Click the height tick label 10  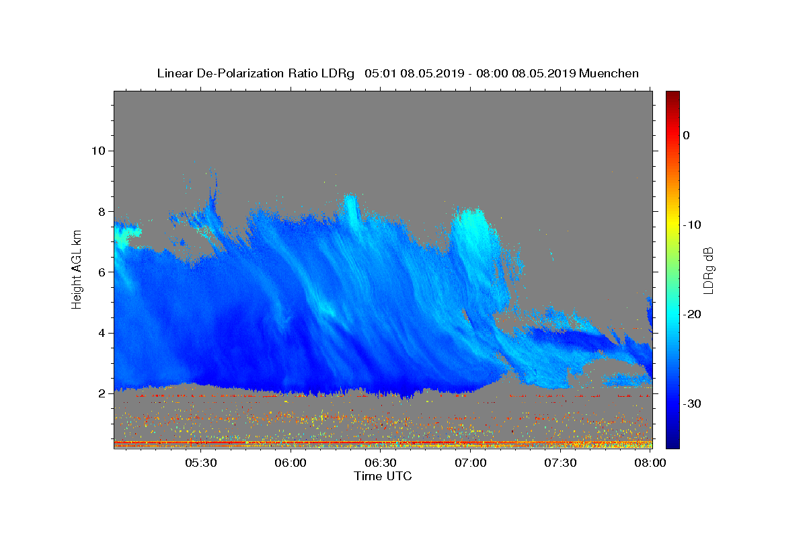pos(98,151)
